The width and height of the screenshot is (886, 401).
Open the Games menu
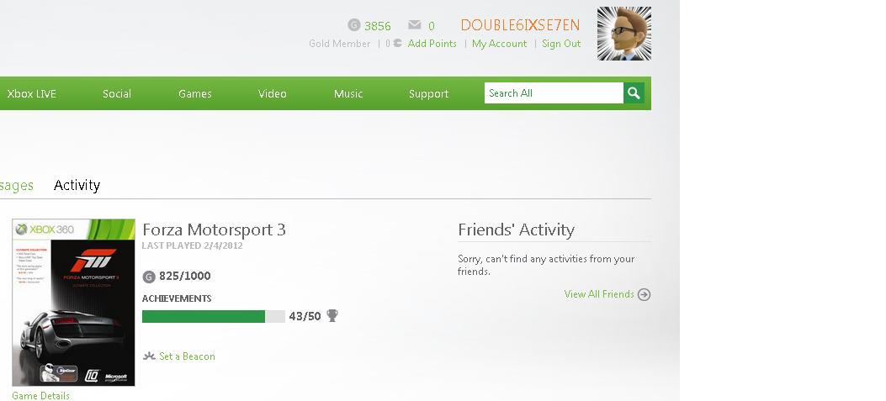tap(195, 94)
